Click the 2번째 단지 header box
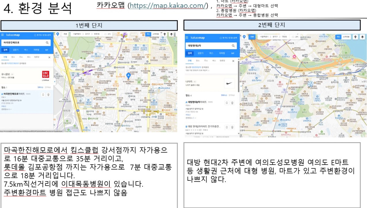Image resolution: width=367 pixels, height=208 pixels. click(x=272, y=25)
